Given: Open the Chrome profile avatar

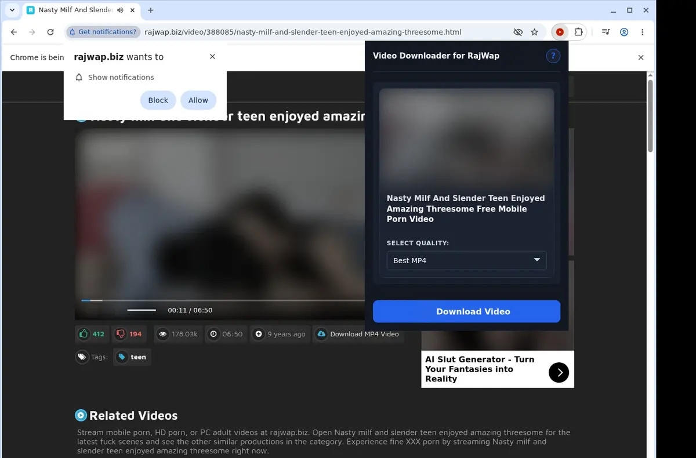Looking at the screenshot, I should coord(624,32).
